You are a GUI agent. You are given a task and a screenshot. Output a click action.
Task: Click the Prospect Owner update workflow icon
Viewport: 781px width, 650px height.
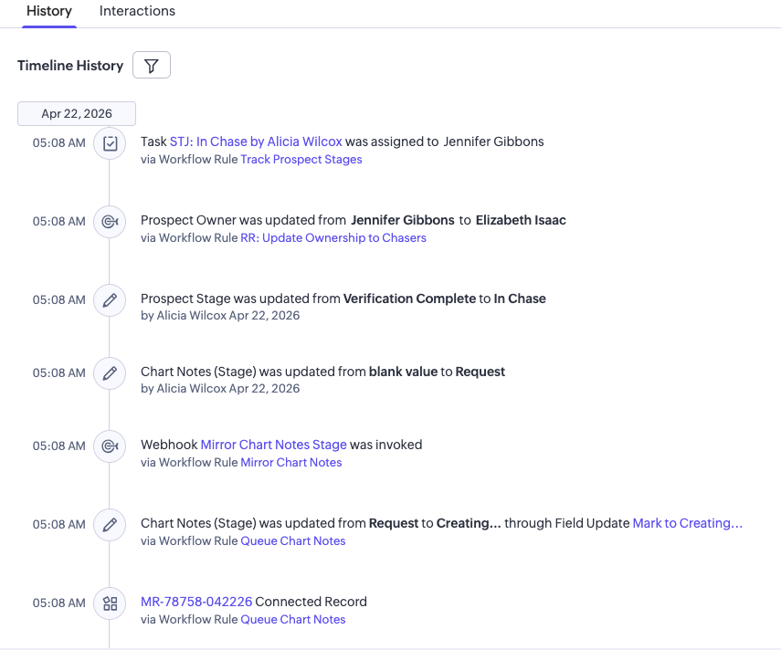click(x=110, y=222)
